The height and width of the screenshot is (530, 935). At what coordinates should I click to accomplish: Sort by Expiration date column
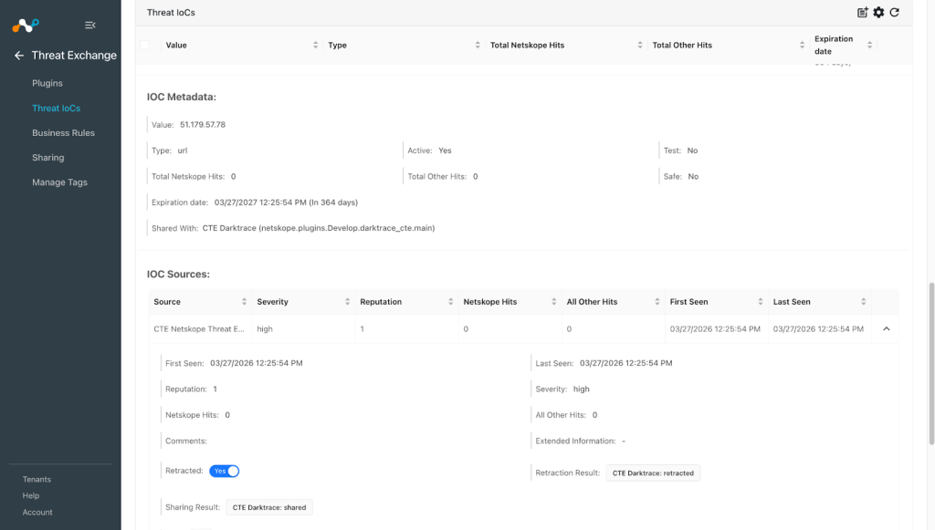click(869, 46)
